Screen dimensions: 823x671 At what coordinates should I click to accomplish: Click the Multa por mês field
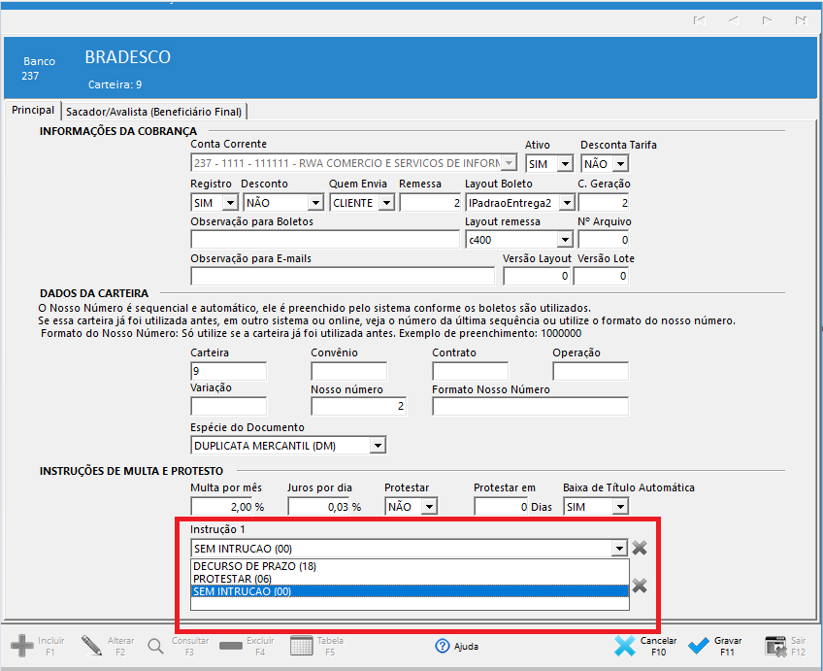click(222, 507)
